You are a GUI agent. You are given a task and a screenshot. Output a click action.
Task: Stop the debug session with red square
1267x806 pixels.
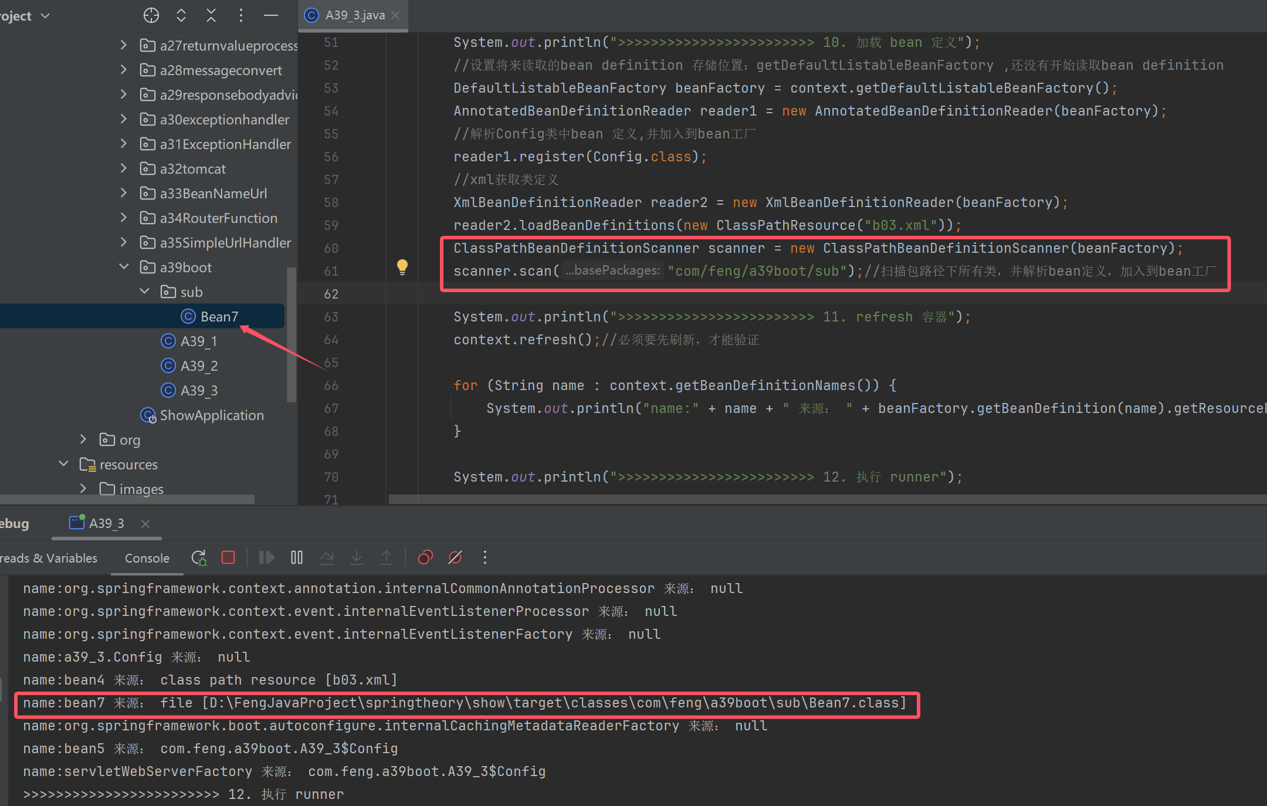click(x=228, y=557)
